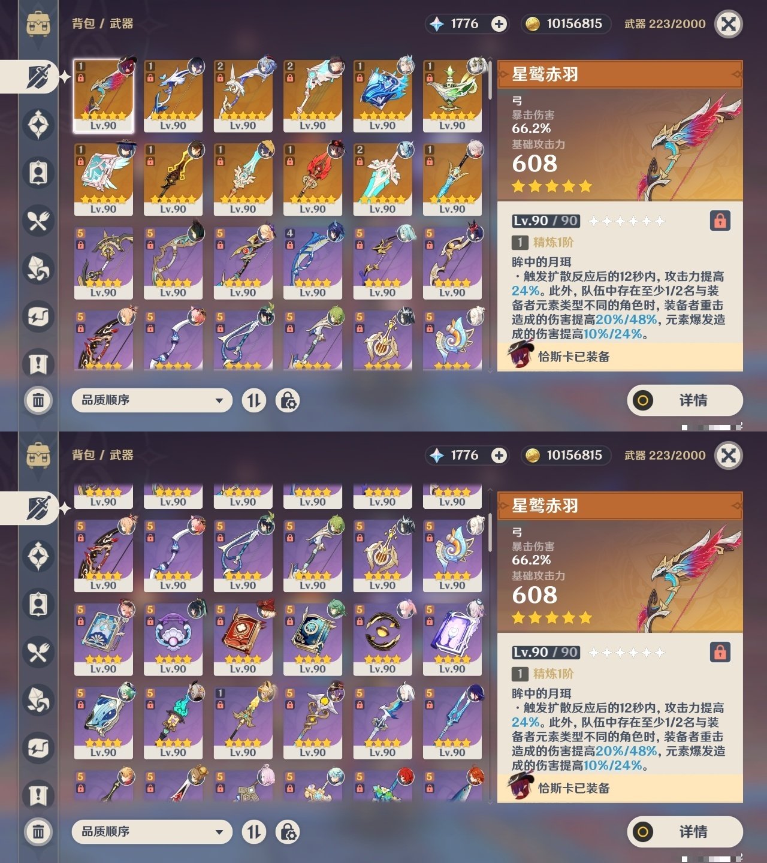Open the top Food category with fork icon

tap(38, 221)
